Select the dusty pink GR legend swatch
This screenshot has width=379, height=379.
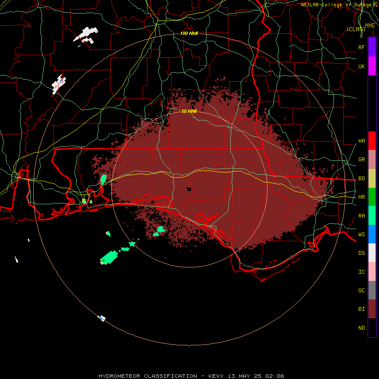[372, 160]
